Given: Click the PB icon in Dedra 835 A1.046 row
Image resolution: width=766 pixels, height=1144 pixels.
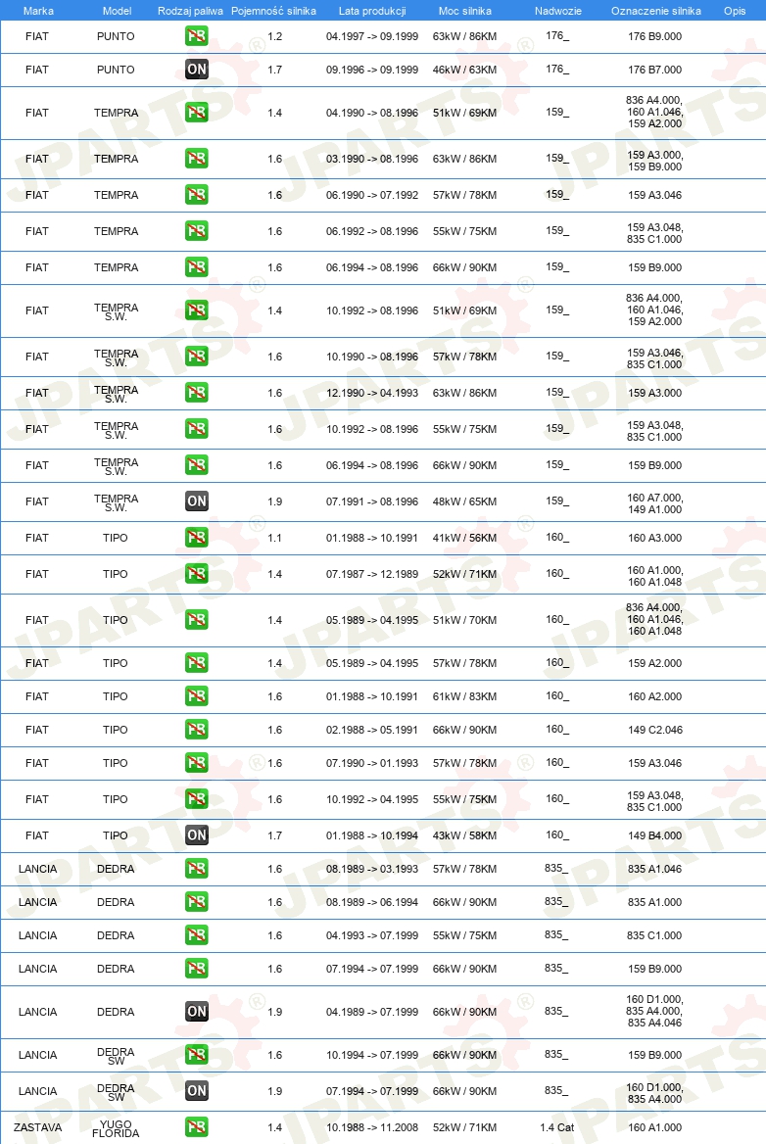Looking at the screenshot, I should [196, 869].
